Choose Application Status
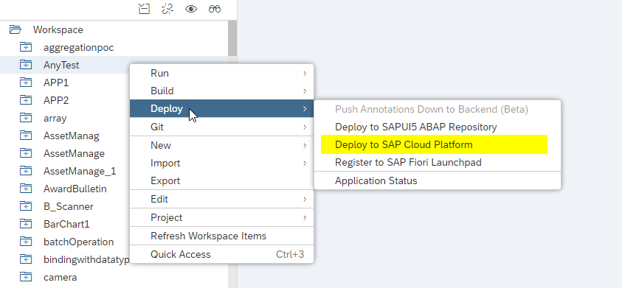The width and height of the screenshot is (622, 288). point(438,180)
